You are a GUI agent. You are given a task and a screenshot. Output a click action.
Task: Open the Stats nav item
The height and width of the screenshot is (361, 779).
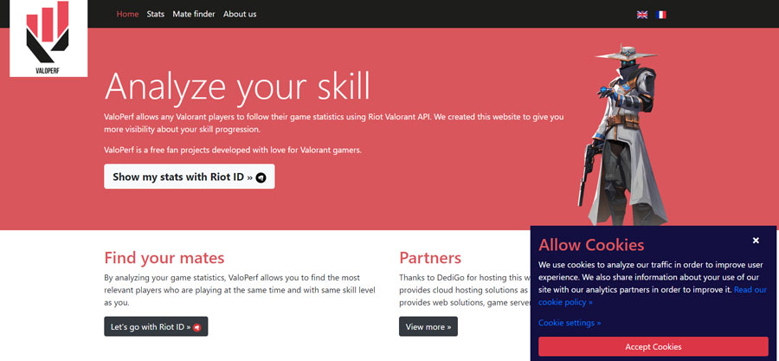pyautogui.click(x=156, y=14)
